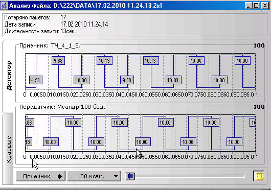
Task: Click the Приемник: ТЧ_4_1_5 chart title
Action: click(50, 46)
